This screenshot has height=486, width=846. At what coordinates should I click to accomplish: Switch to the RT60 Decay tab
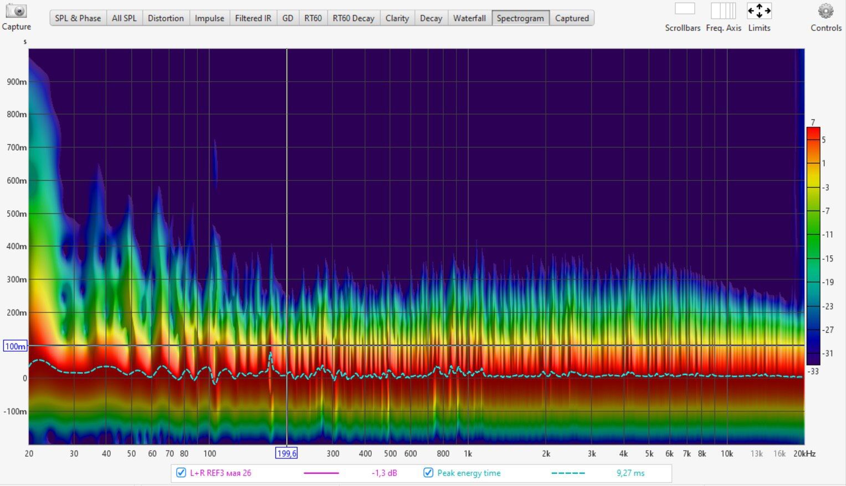click(353, 18)
